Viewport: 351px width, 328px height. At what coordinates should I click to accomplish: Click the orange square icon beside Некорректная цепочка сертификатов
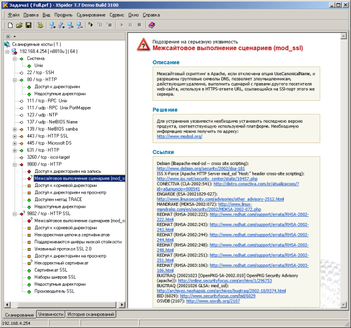(29, 235)
